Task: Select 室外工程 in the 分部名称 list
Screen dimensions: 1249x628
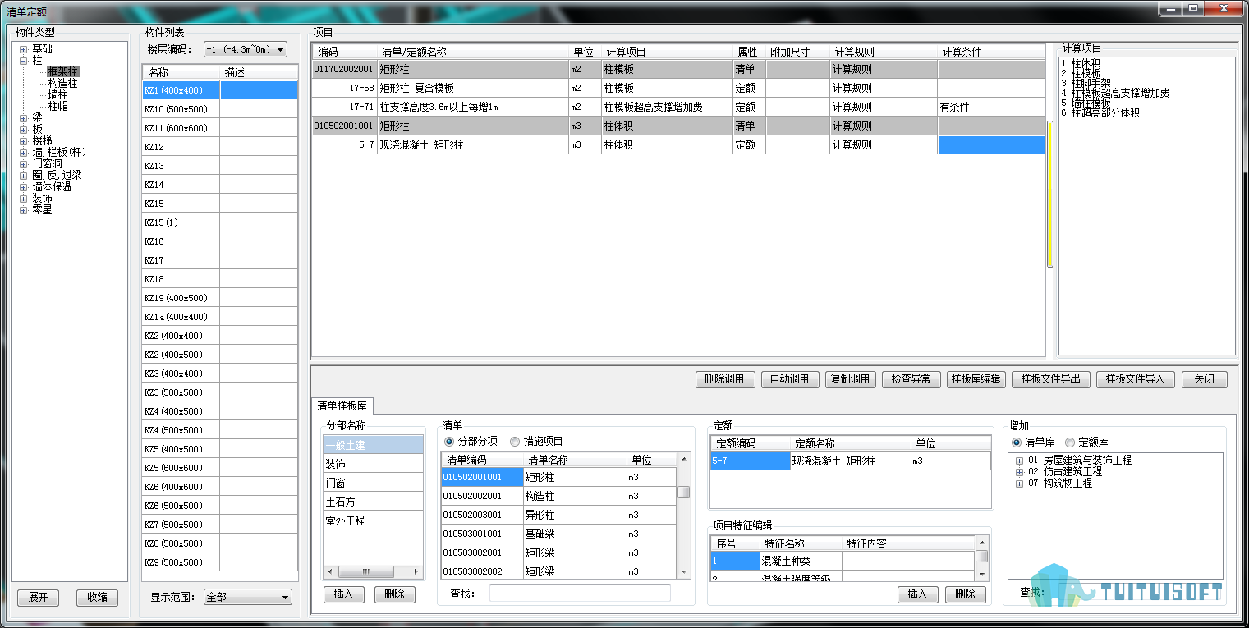Action: coord(374,520)
